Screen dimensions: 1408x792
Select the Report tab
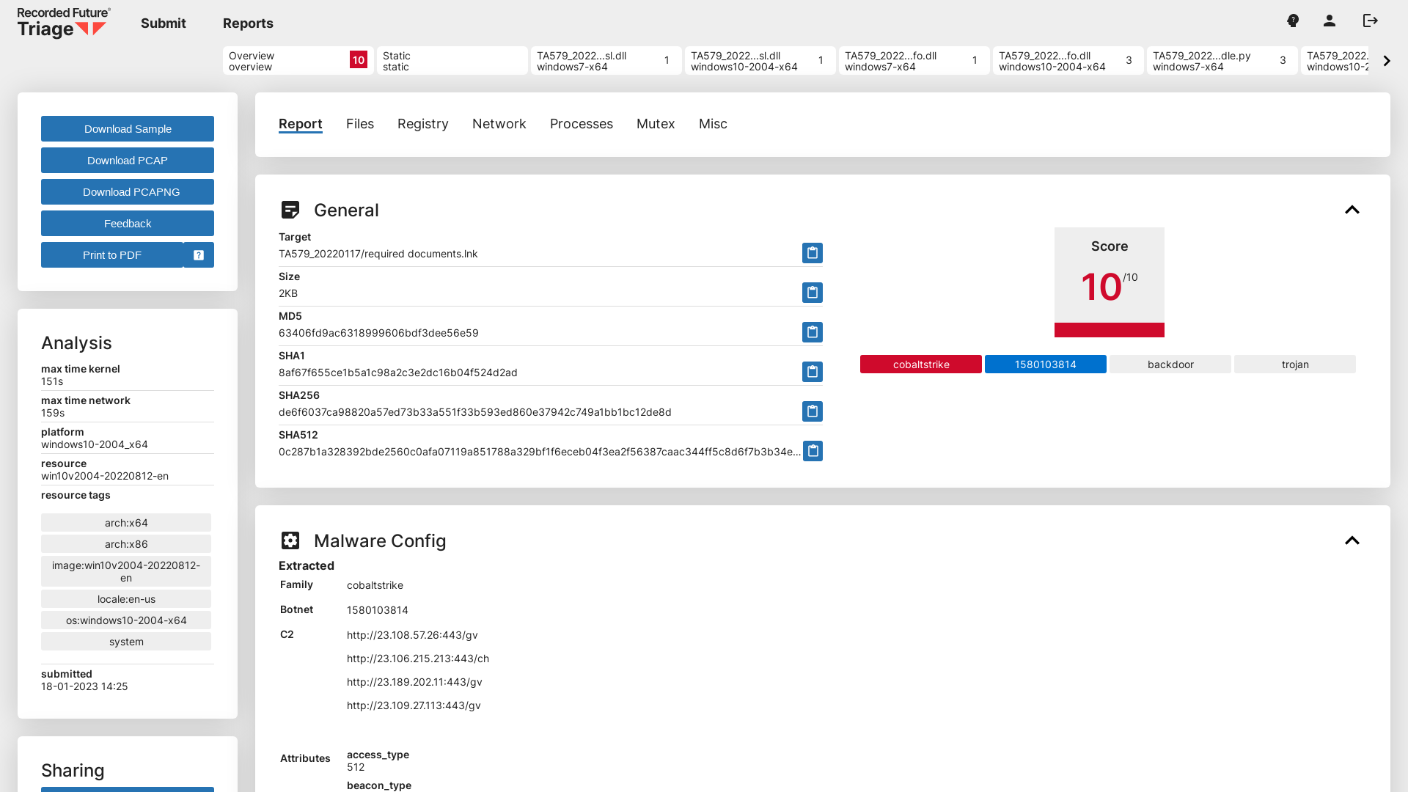(301, 124)
